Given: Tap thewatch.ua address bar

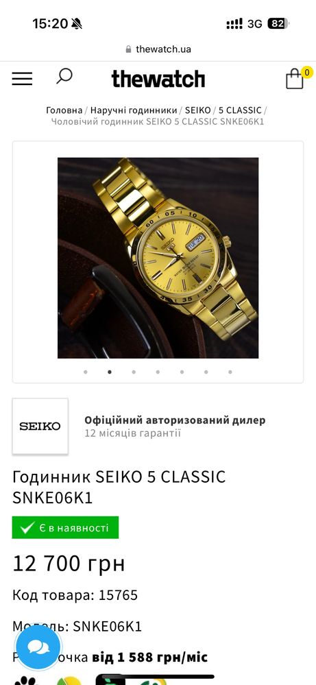Looking at the screenshot, I should click(x=158, y=49).
